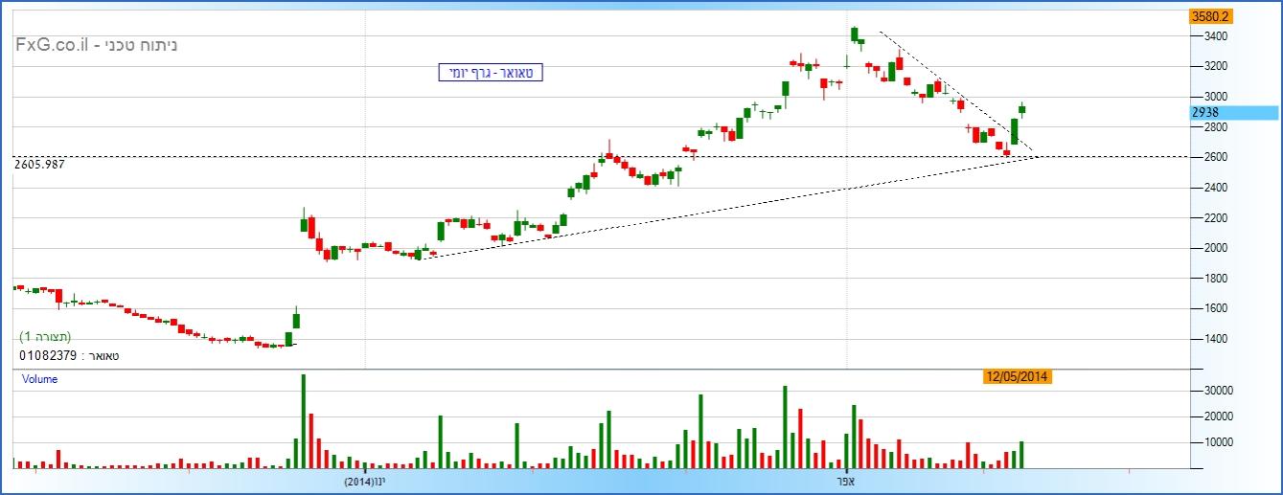Click the אפר April time axis label
1283x495 pixels.
(847, 482)
